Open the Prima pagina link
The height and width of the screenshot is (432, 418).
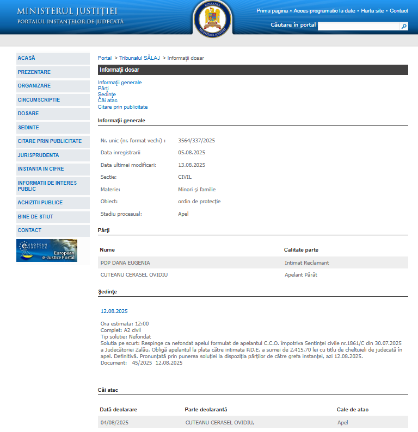[x=272, y=11]
